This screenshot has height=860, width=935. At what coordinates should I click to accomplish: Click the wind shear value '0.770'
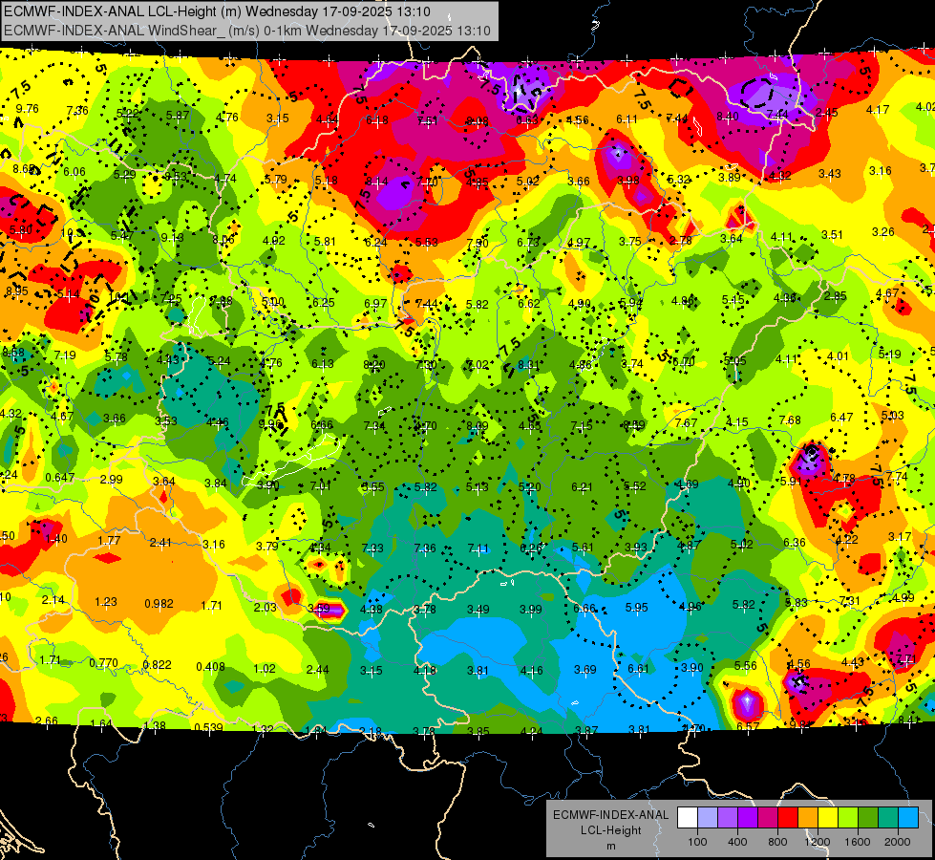tap(104, 663)
